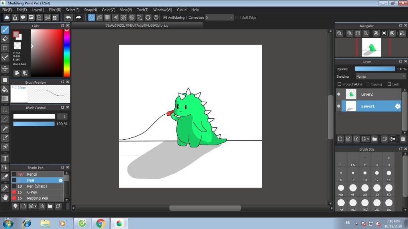408x229 pixels.
Task: Open the Correction value dropdown
Action: click(x=220, y=18)
